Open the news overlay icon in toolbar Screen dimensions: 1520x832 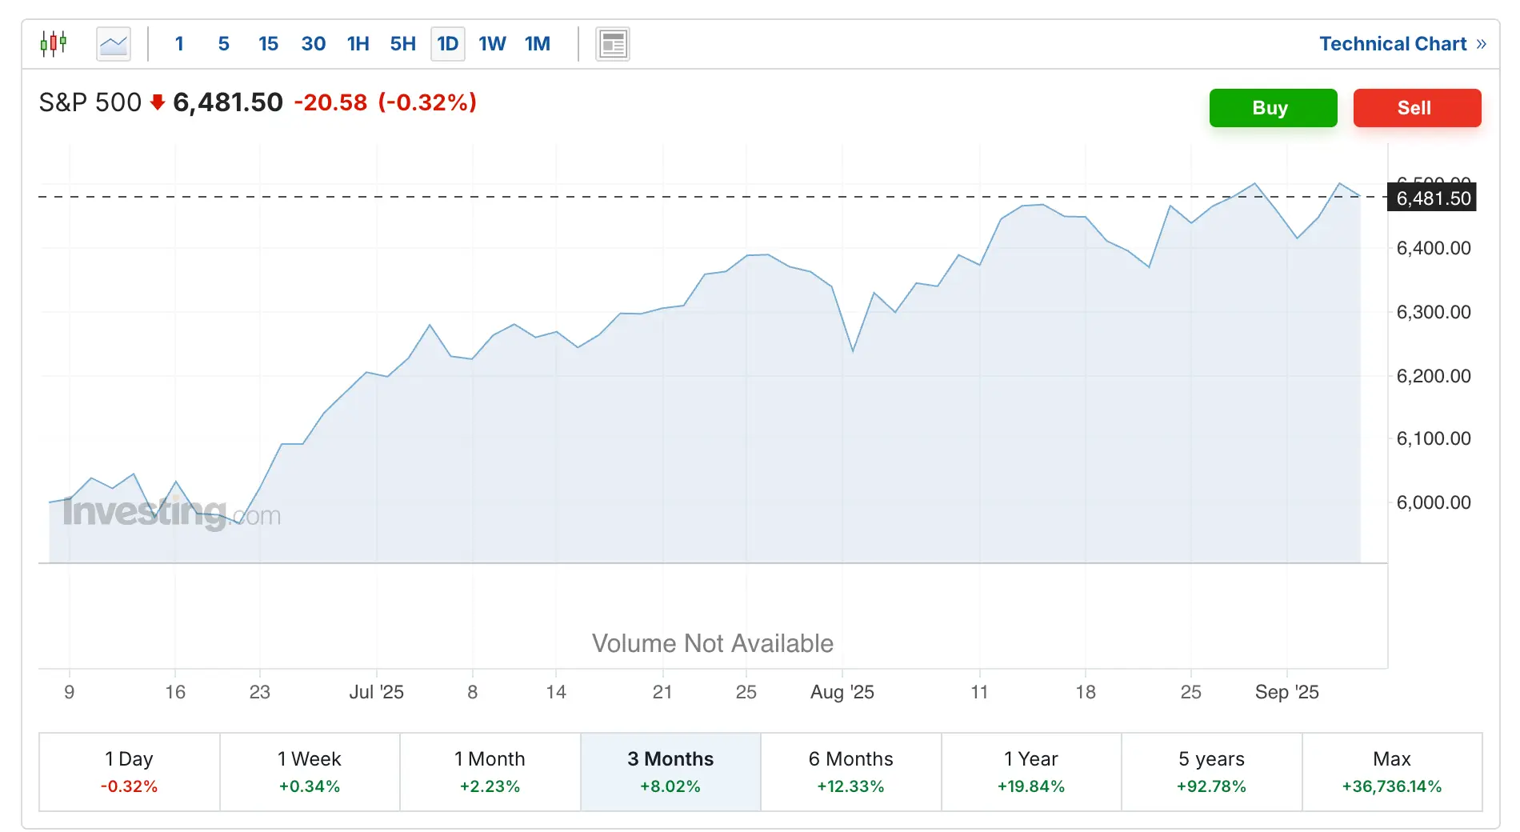(x=613, y=44)
